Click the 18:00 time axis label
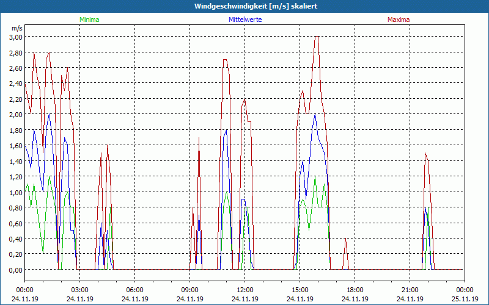The image size is (489, 305). click(355, 290)
